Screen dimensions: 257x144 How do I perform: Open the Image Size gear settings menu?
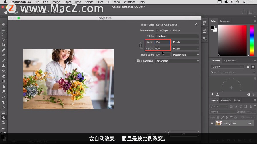click(x=197, y=25)
